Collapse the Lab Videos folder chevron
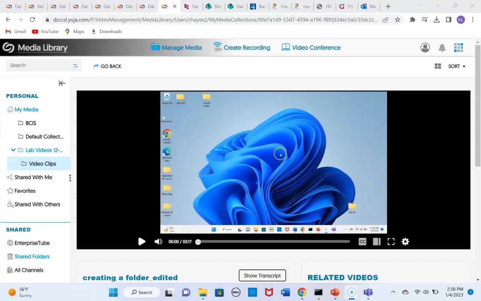Image resolution: width=481 pixels, height=301 pixels. click(13, 150)
